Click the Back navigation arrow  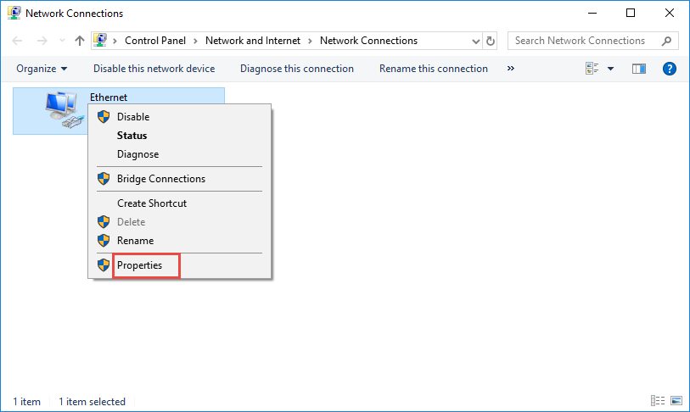18,41
